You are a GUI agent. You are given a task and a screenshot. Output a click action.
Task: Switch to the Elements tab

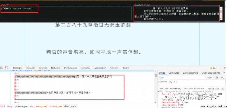18,68
